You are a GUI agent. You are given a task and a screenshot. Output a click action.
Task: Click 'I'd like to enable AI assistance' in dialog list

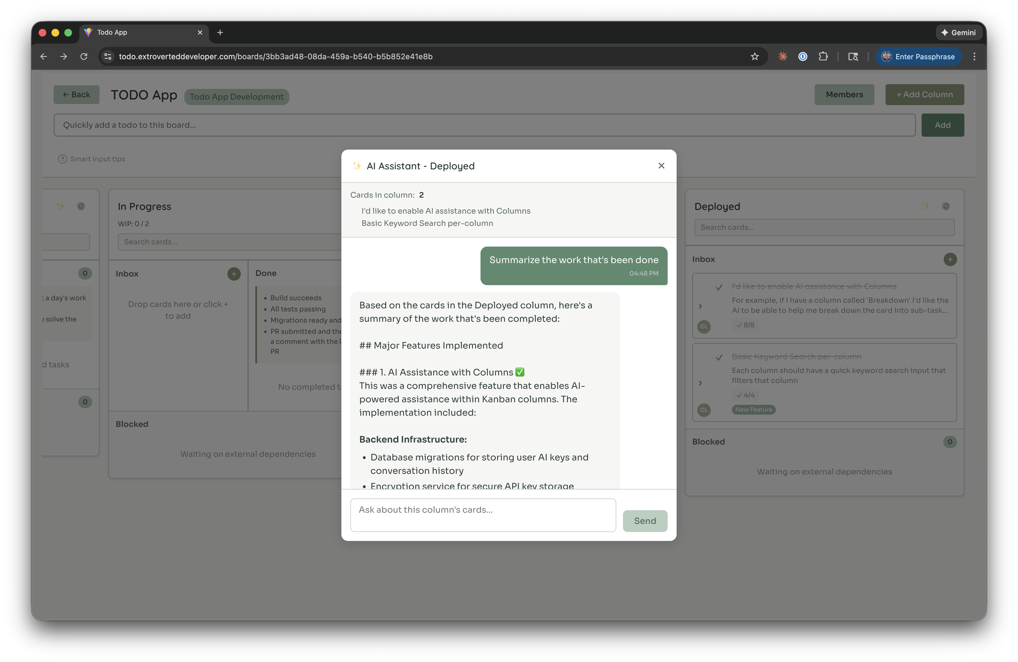446,211
